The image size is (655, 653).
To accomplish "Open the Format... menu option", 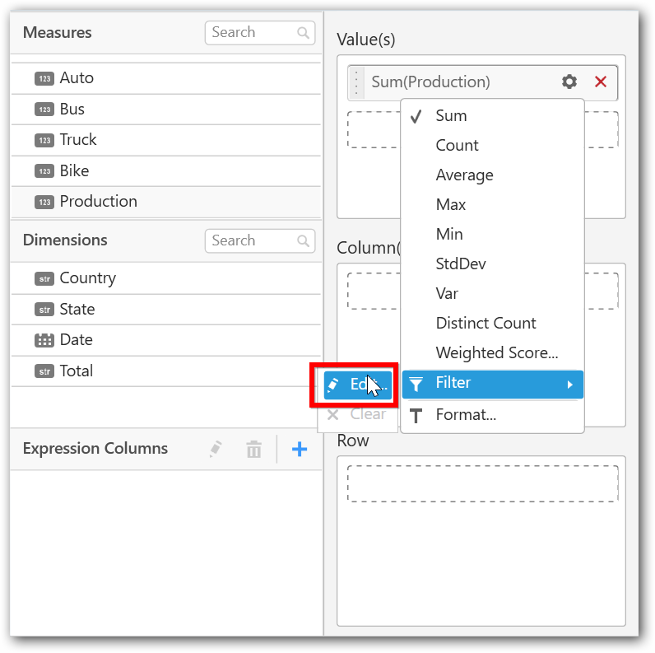I will [466, 415].
